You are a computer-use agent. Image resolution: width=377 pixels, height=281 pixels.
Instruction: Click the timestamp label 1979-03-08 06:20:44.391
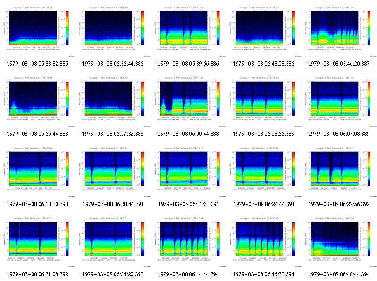tap(113, 204)
